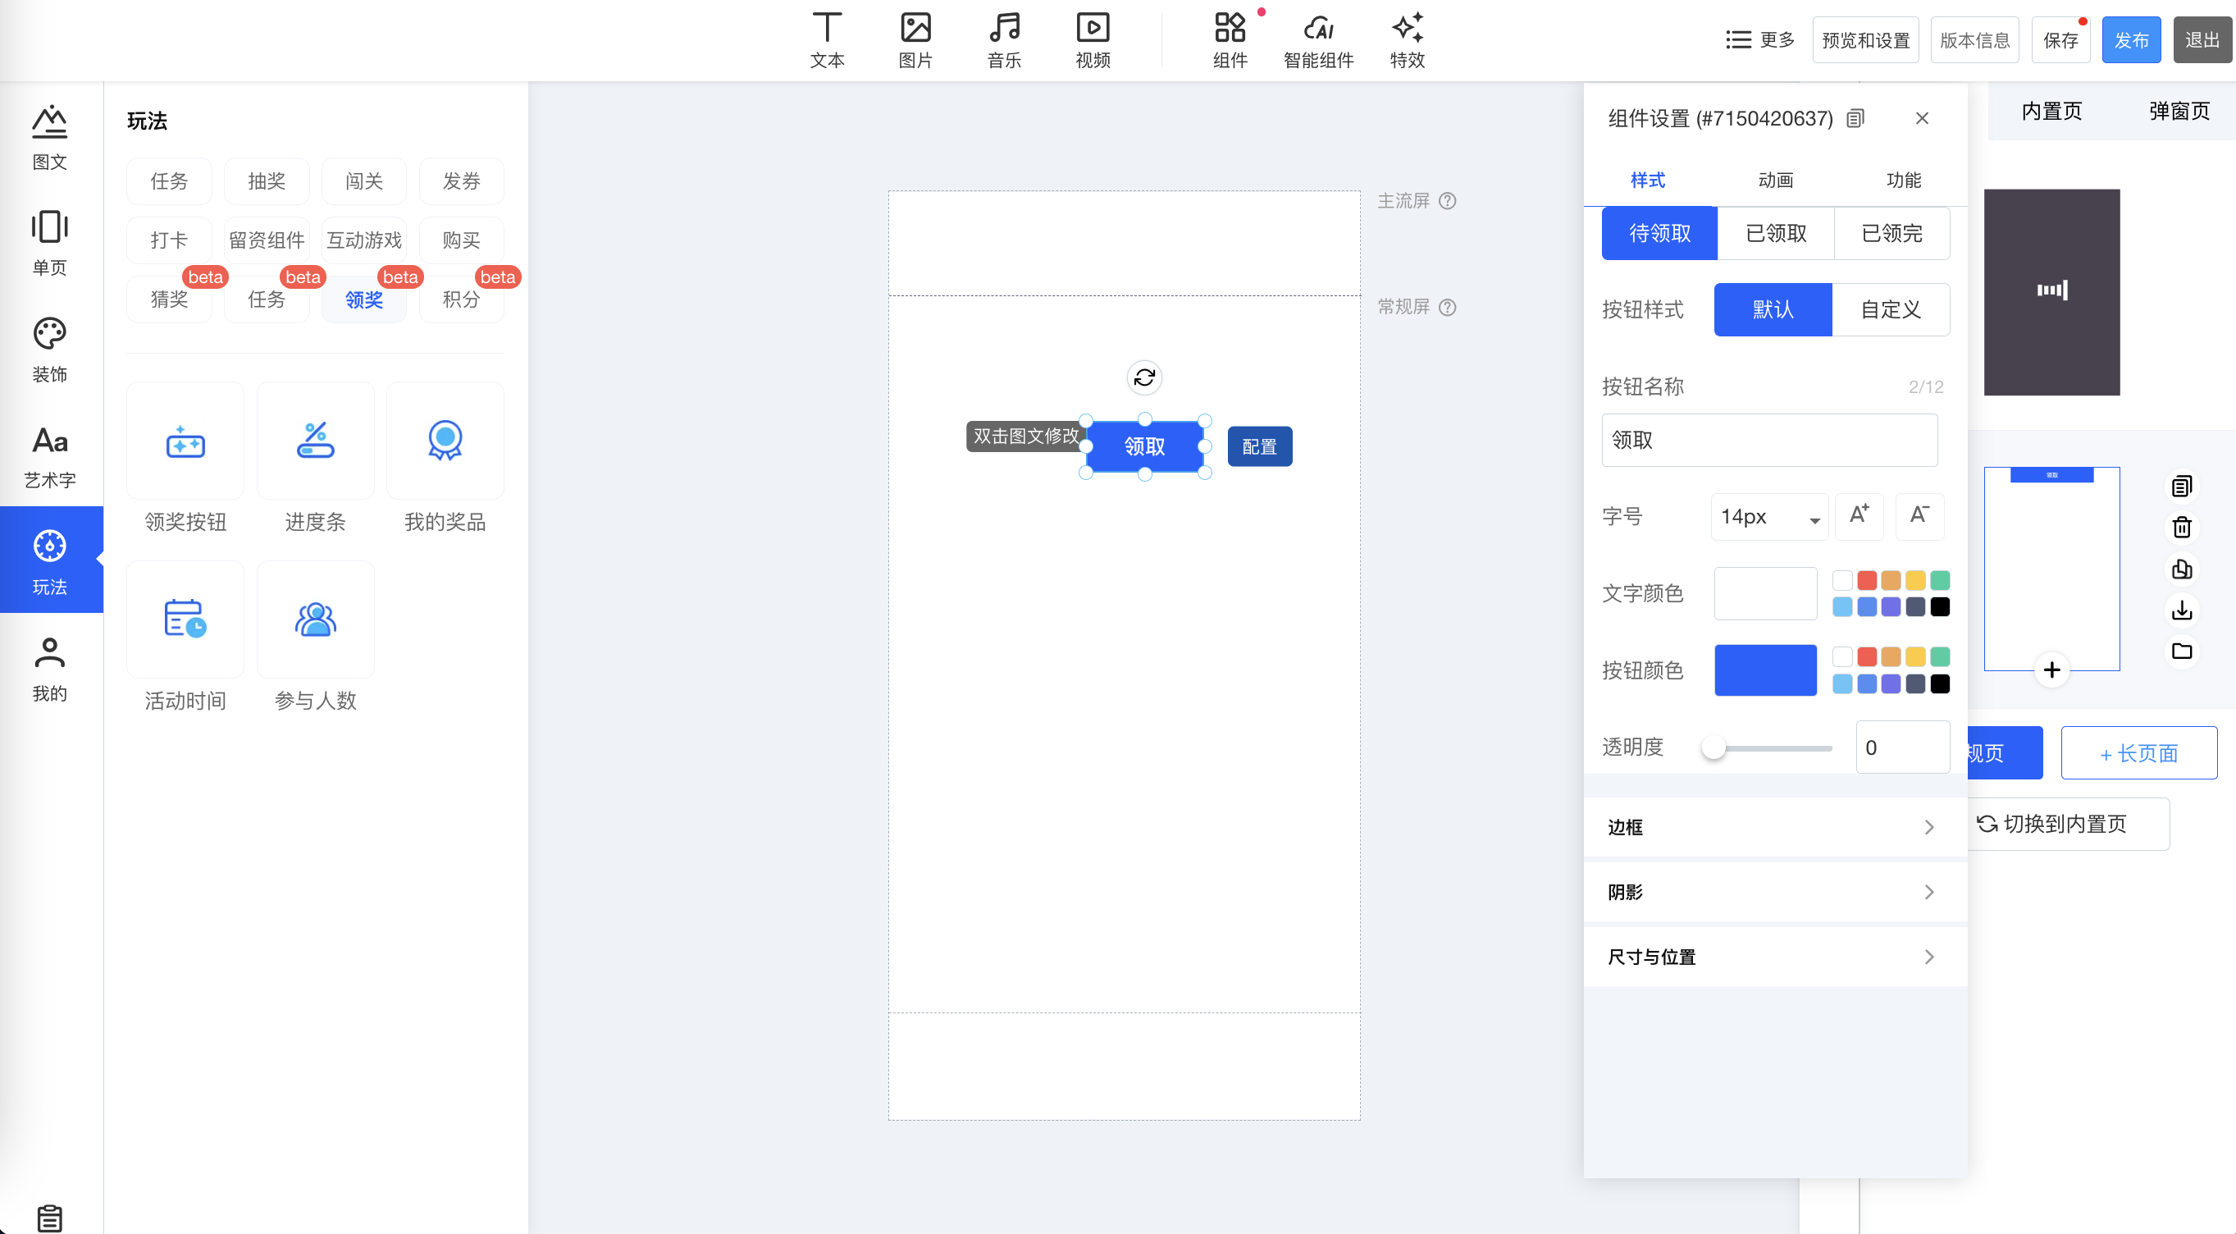
Task: Click the 发布 publish button
Action: click(2130, 41)
